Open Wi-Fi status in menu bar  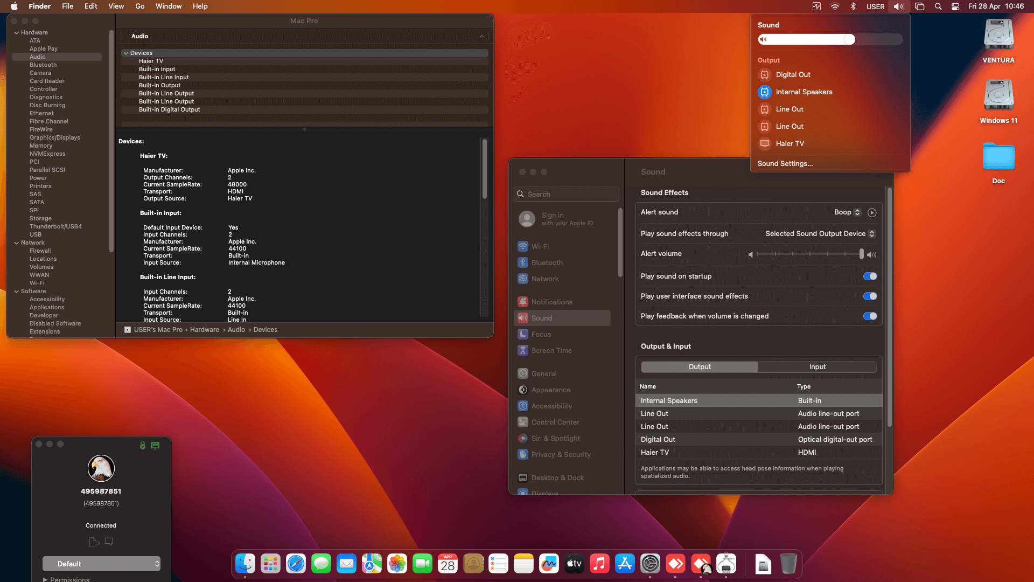coord(835,6)
